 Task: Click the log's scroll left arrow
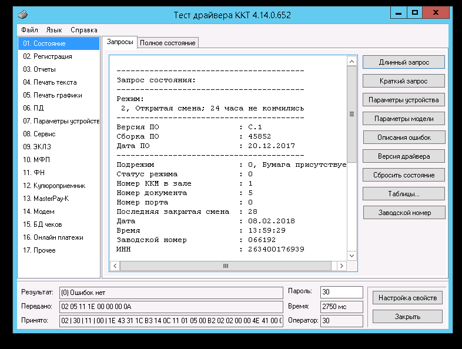[x=115, y=266]
